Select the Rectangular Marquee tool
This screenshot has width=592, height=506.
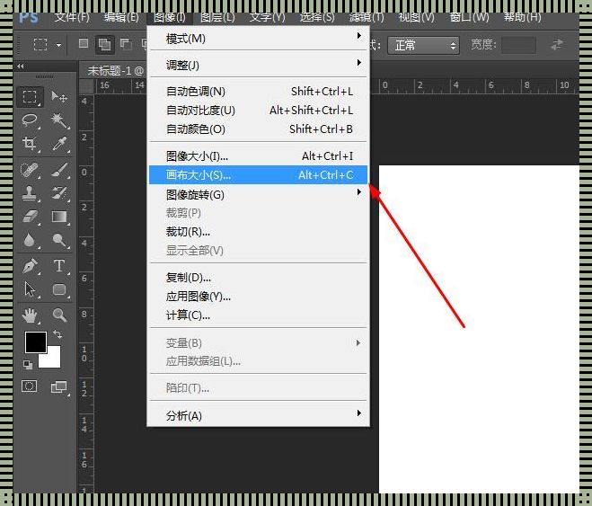pos(30,97)
